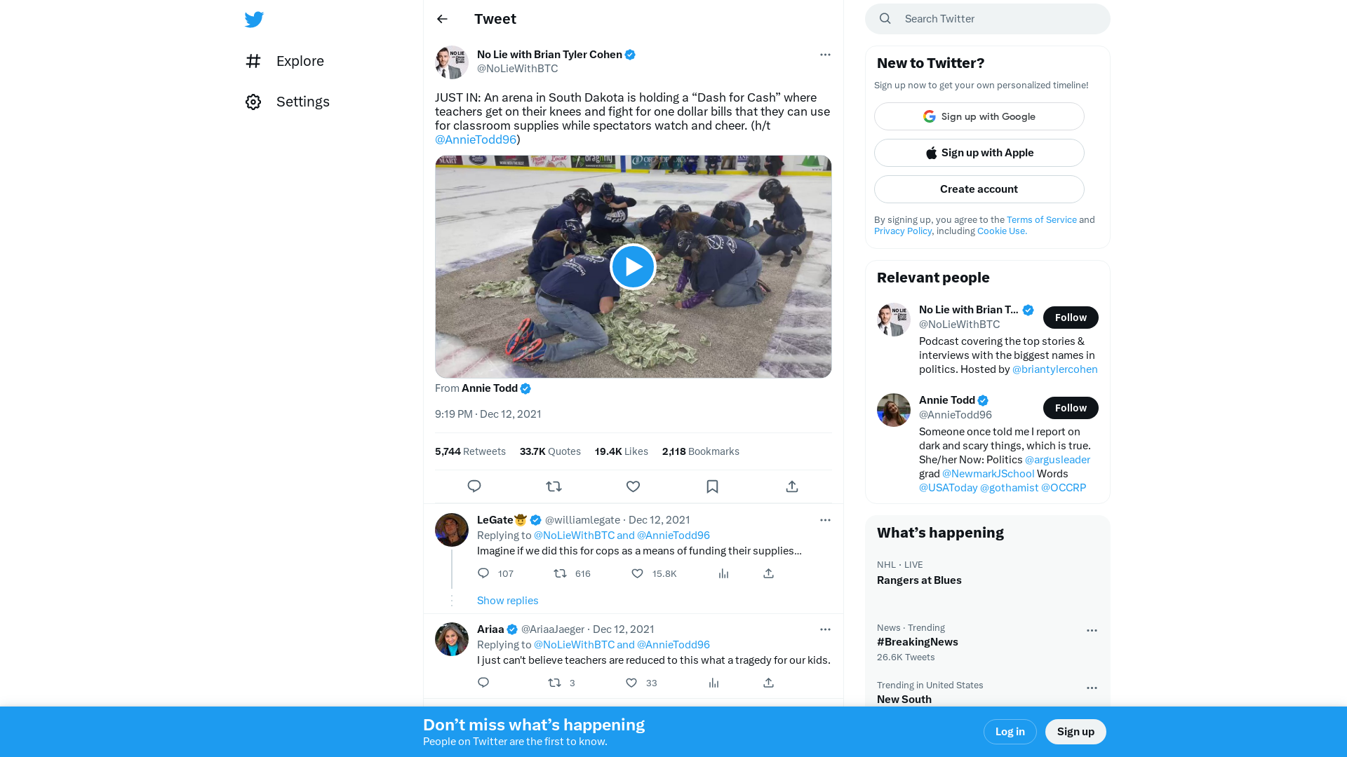Open Terms of Service link
The width and height of the screenshot is (1347, 757).
pyautogui.click(x=1041, y=220)
